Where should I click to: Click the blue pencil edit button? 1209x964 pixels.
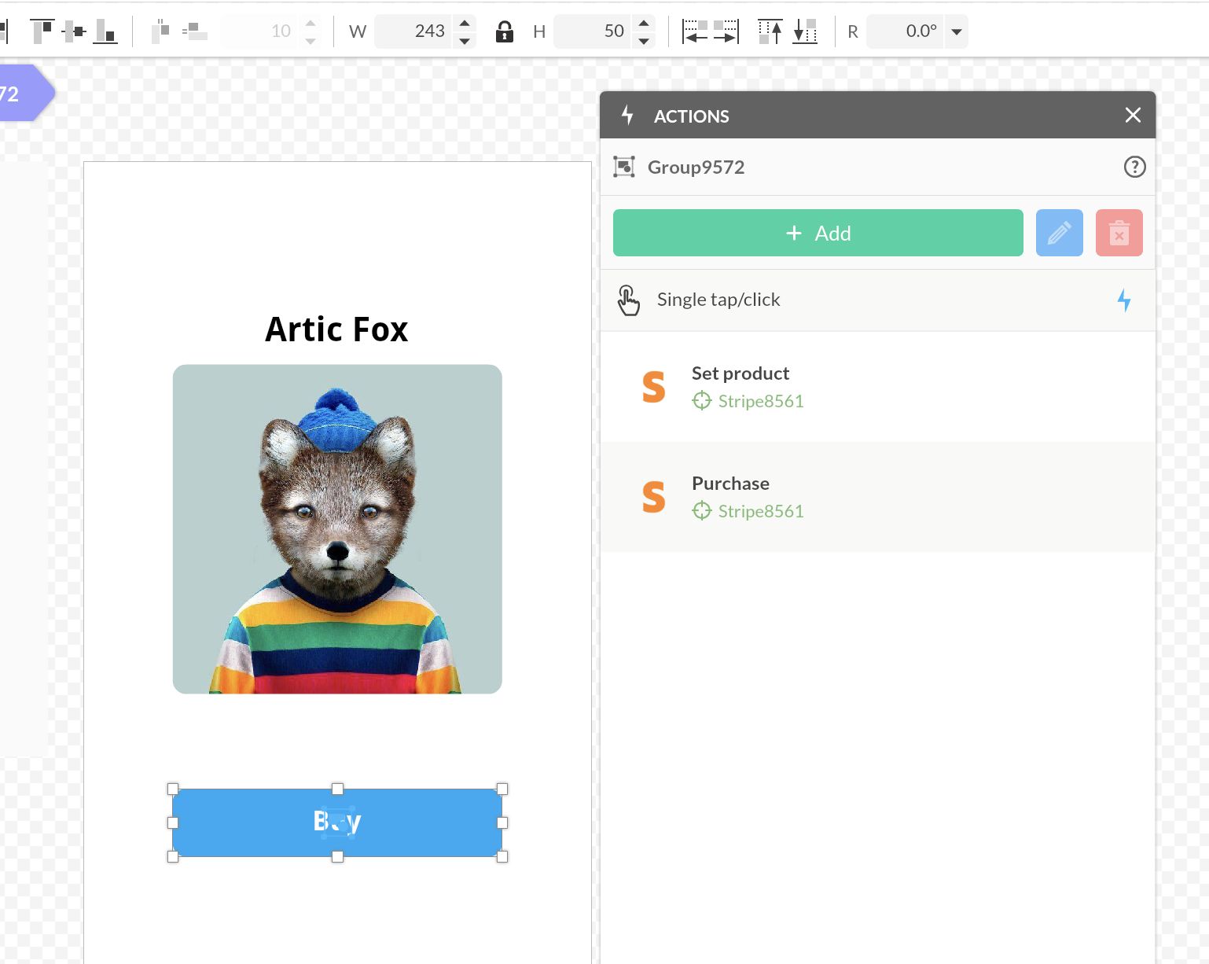click(x=1059, y=233)
